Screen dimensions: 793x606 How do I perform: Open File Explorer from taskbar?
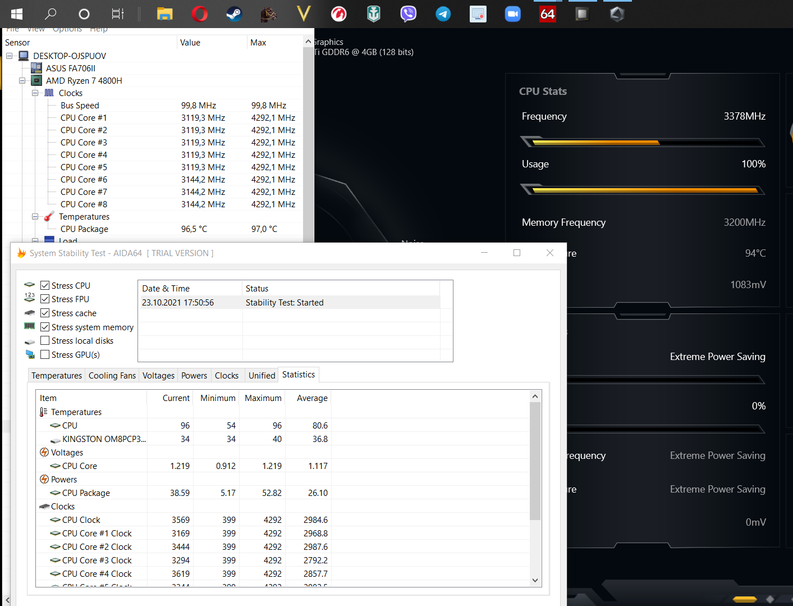point(164,14)
